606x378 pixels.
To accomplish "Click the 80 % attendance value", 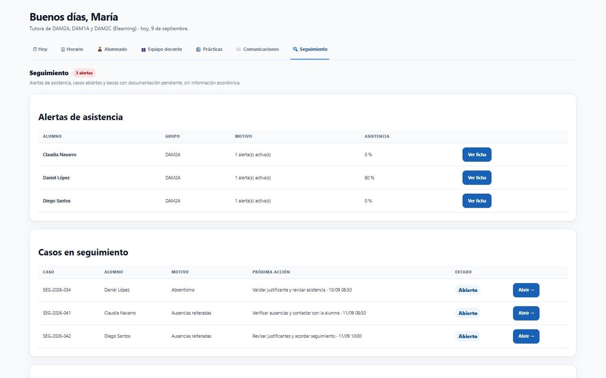I will [370, 178].
